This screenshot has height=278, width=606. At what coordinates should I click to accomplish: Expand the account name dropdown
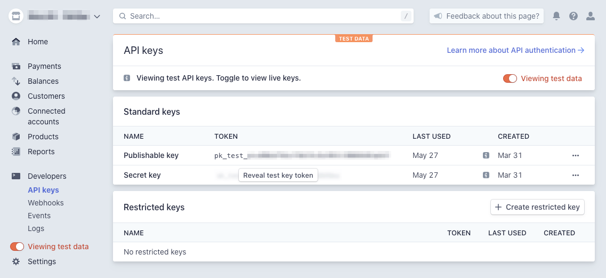point(96,17)
